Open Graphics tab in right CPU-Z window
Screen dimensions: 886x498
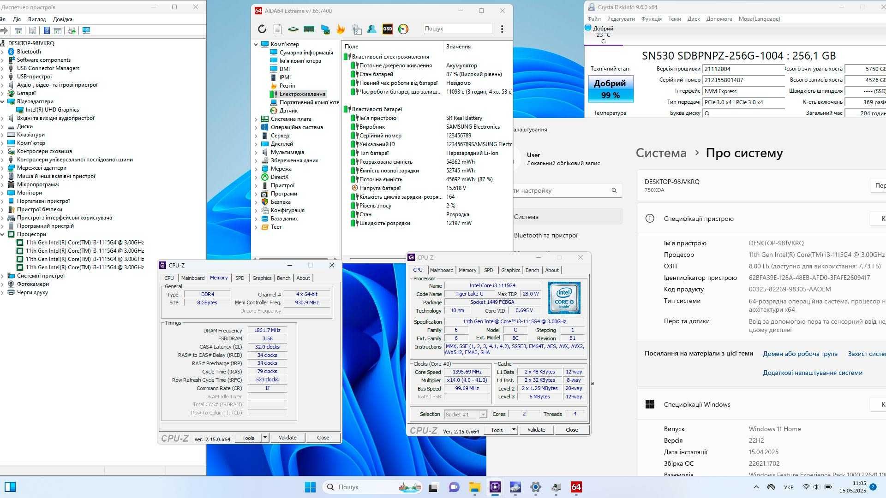point(510,270)
